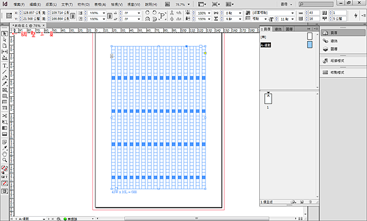Open the Layers panel button in the dock
The height and width of the screenshot is (221, 367).
[343, 49]
